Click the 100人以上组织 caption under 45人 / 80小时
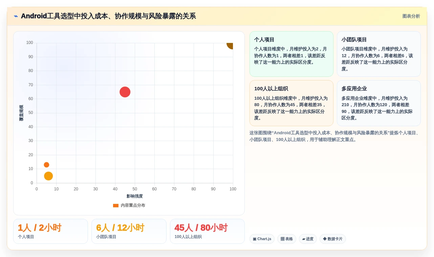Image resolution: width=434 pixels, height=257 pixels. click(188, 237)
